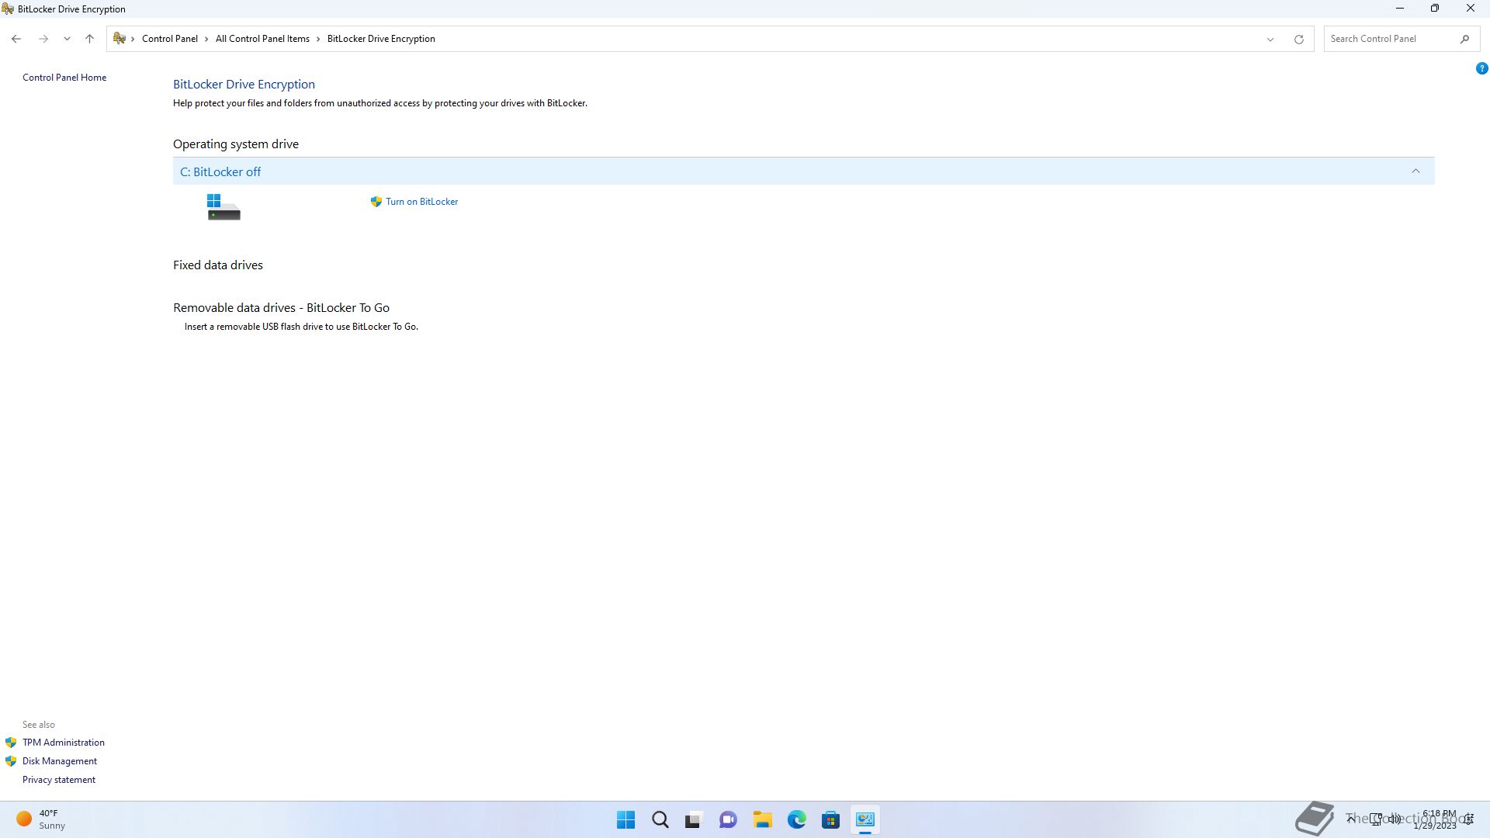Open the weather widget showing 40°F Sunny
Viewport: 1490px width, 838px height.
point(41,819)
